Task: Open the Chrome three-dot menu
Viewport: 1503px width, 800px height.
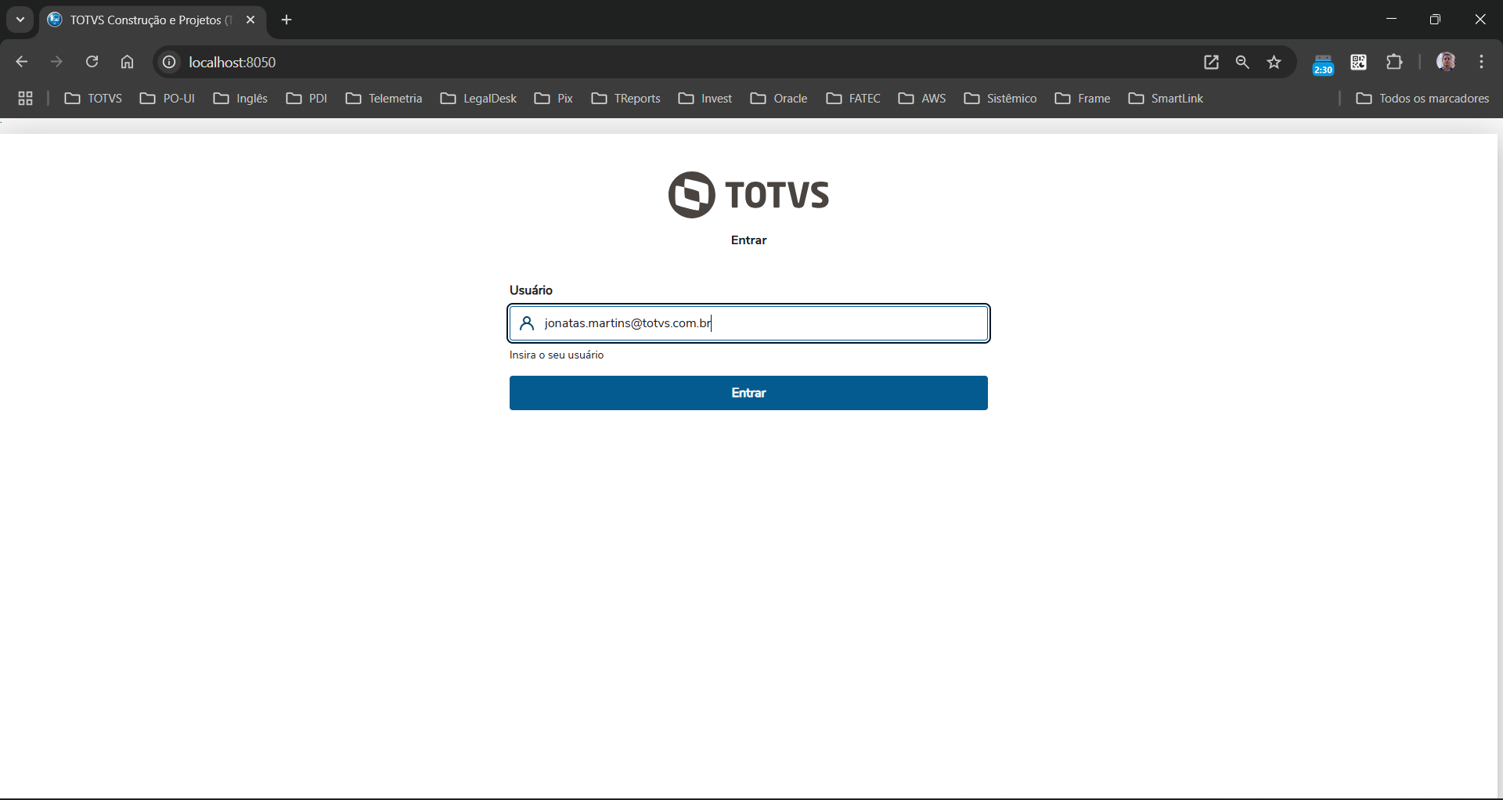Action: point(1482,62)
